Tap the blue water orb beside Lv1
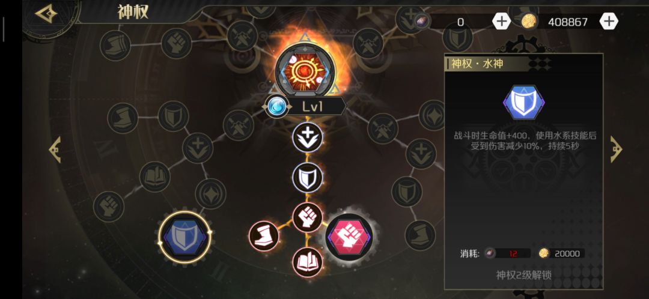The width and height of the screenshot is (649, 299). pos(275,107)
